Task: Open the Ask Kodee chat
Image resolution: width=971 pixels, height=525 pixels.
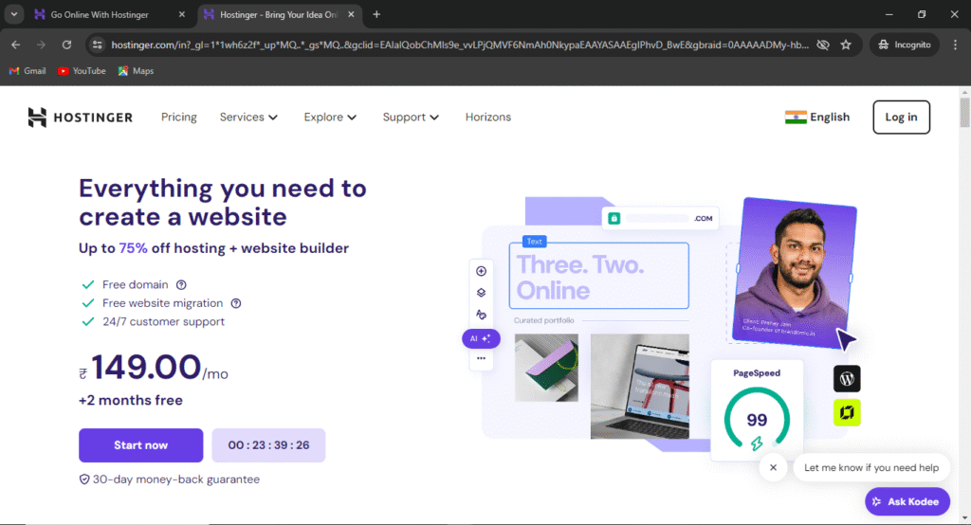Action: [907, 501]
